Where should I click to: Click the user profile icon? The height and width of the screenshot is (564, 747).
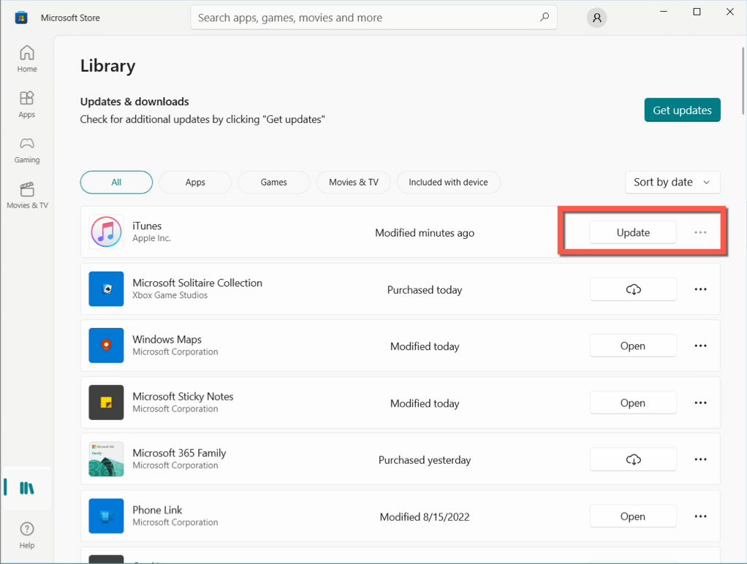coord(596,18)
